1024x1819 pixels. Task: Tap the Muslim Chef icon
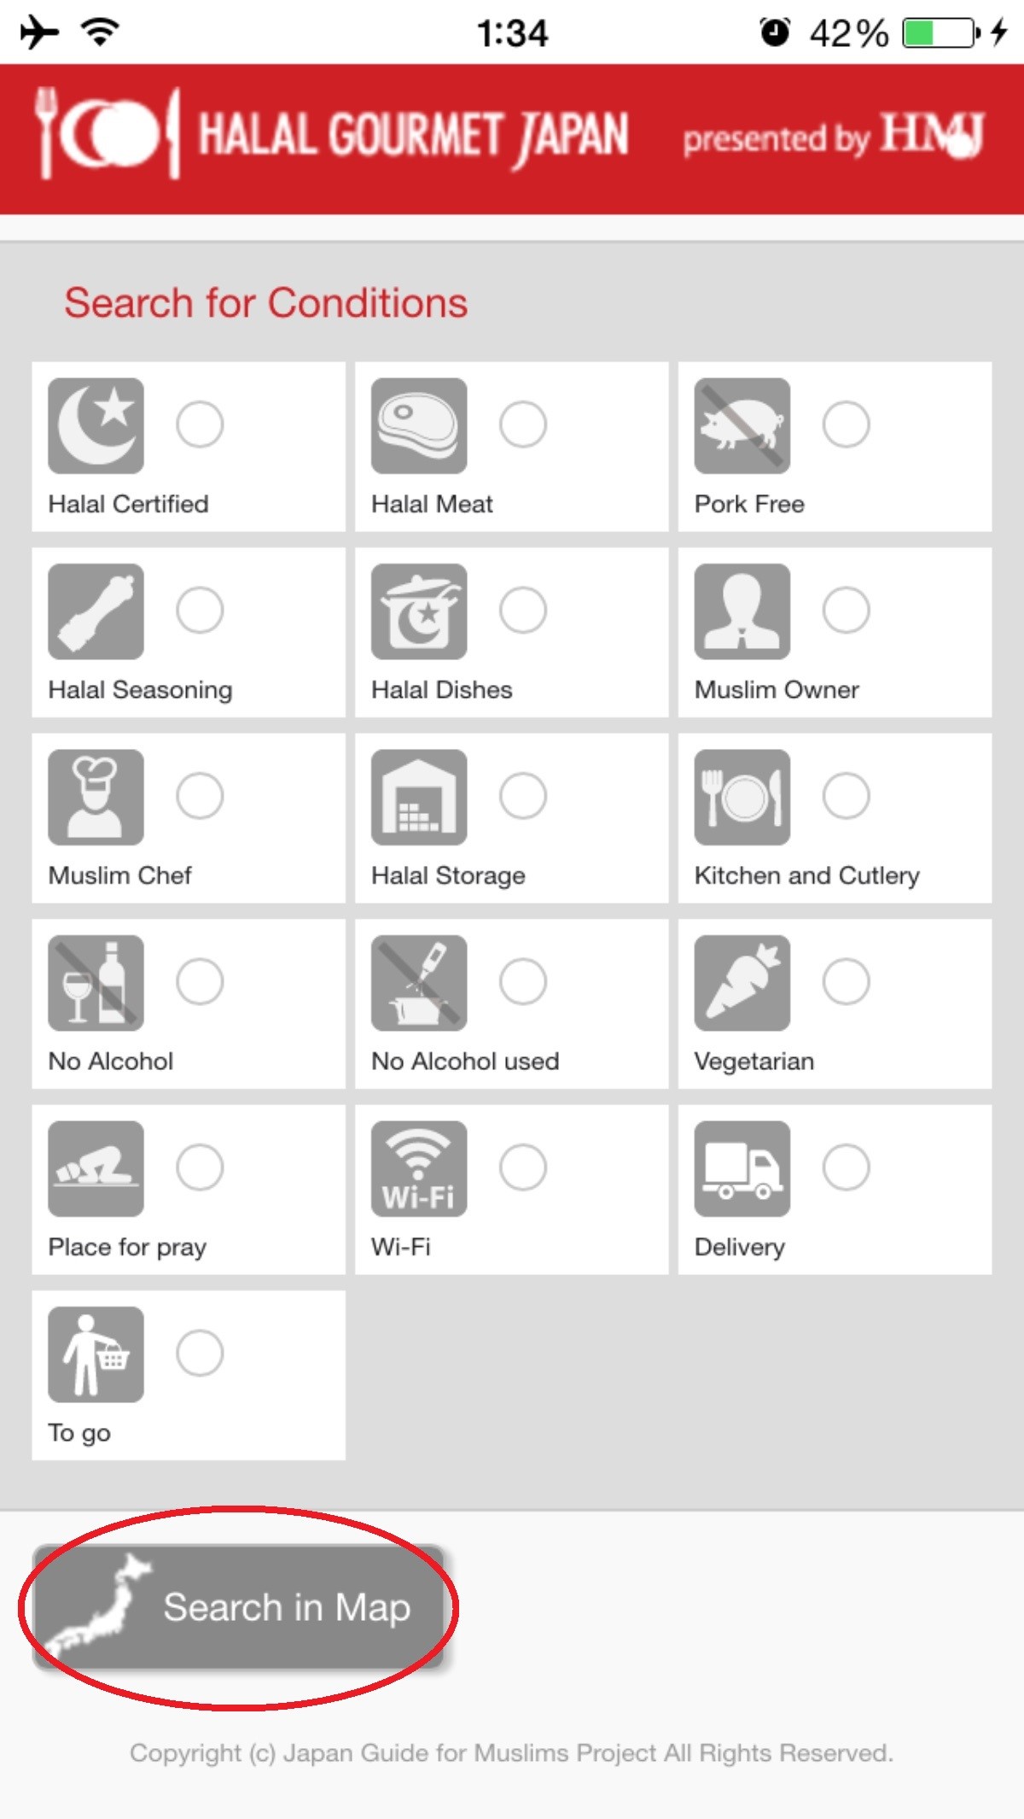pyautogui.click(x=96, y=797)
